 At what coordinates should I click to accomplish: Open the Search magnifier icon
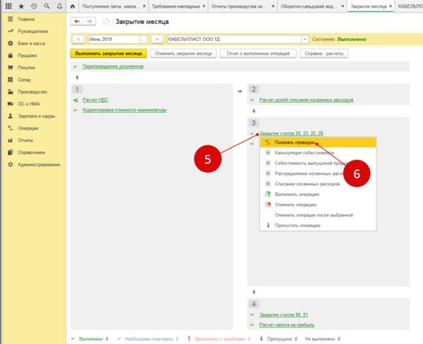[x=47, y=6]
